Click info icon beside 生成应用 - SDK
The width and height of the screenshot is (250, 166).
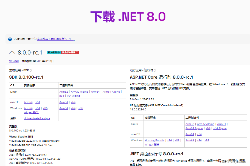31,70
